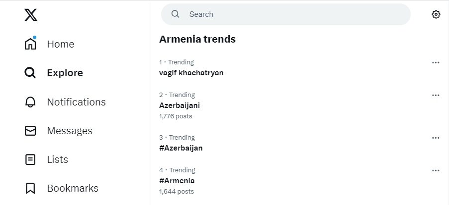Screen dimensions: 449x205
Task: Click the Bookmarks icon
Action: [30, 188]
